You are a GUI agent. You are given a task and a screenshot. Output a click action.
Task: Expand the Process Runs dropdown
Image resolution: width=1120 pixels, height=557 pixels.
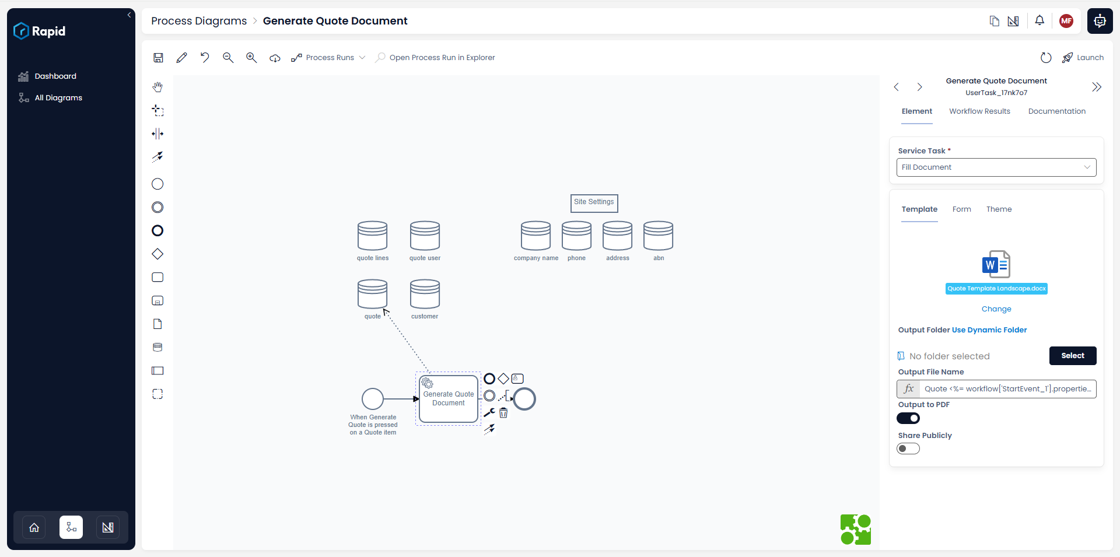(x=329, y=58)
